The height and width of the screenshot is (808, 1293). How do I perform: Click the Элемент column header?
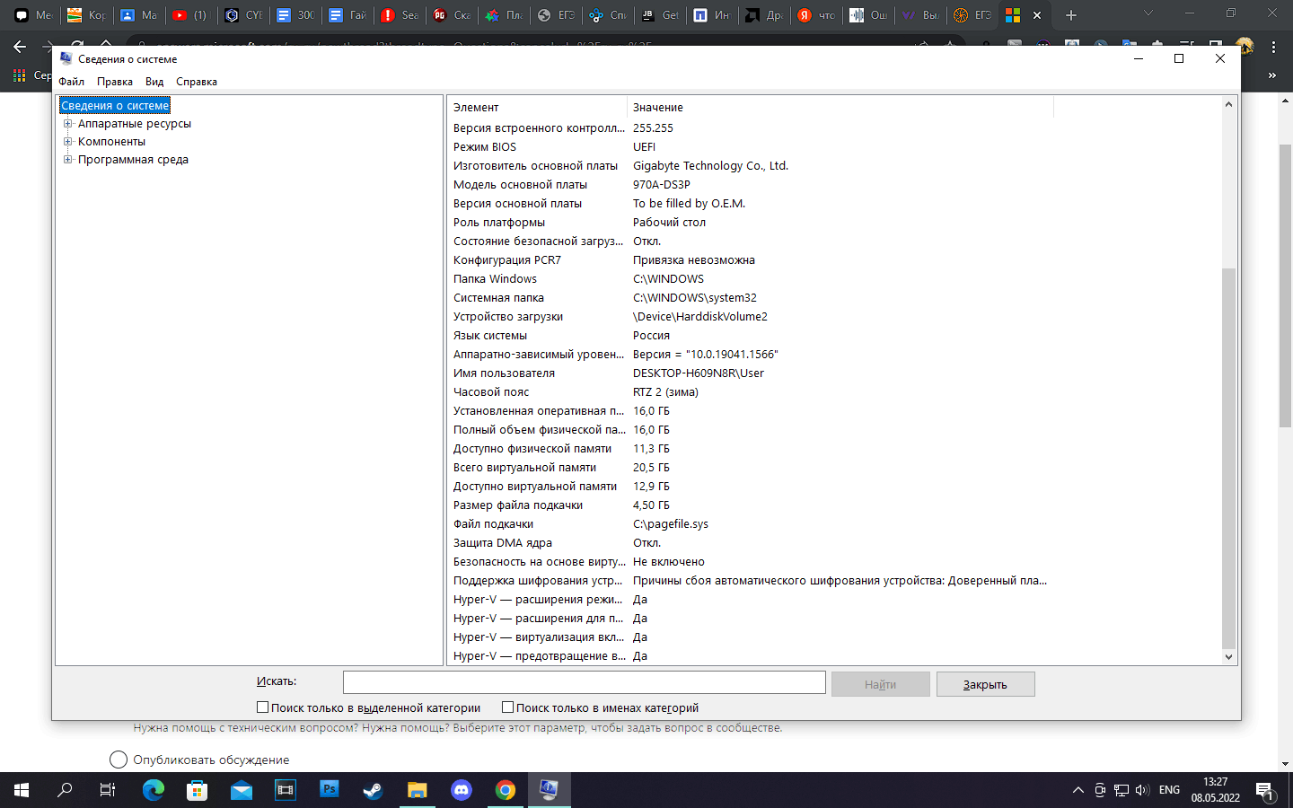[536, 108]
